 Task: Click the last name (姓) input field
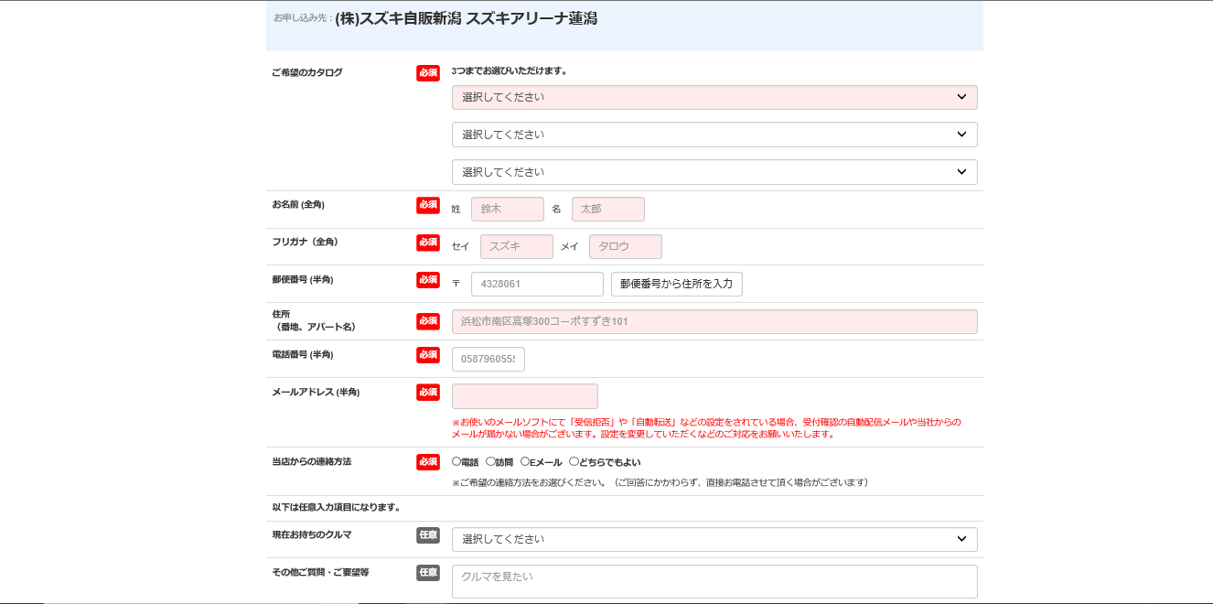[x=507, y=209]
